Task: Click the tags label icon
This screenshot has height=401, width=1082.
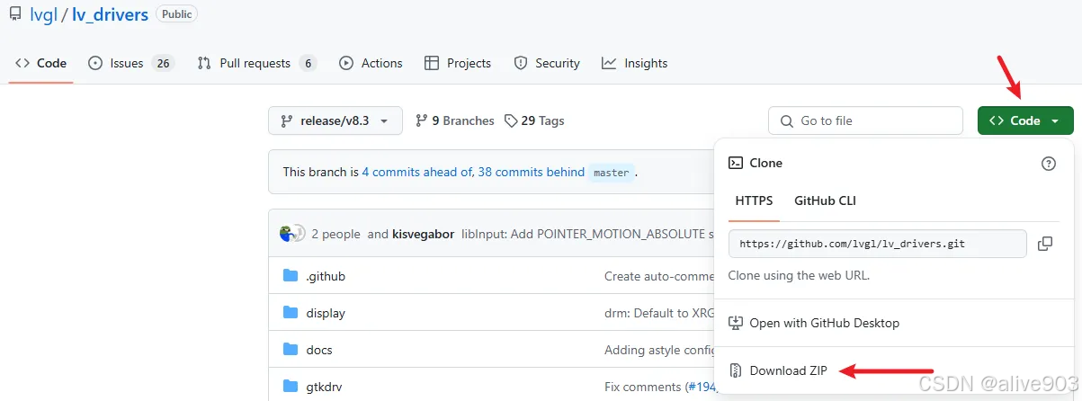Action: (511, 120)
